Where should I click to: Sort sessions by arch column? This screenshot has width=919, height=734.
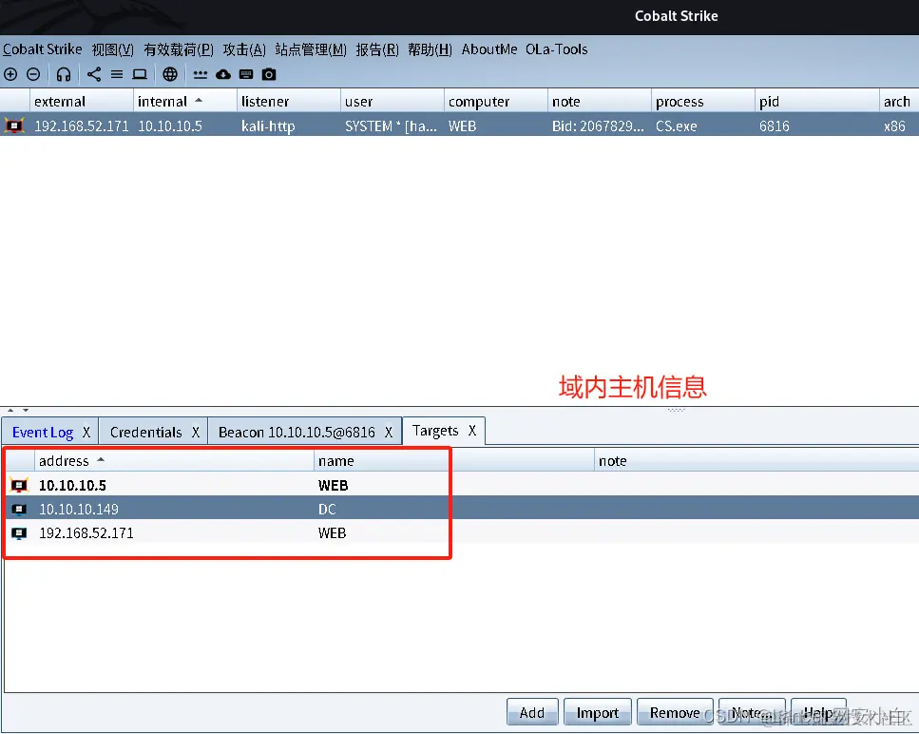click(897, 102)
